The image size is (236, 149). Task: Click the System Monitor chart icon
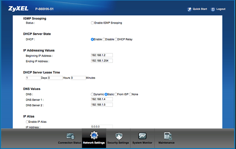142,136
